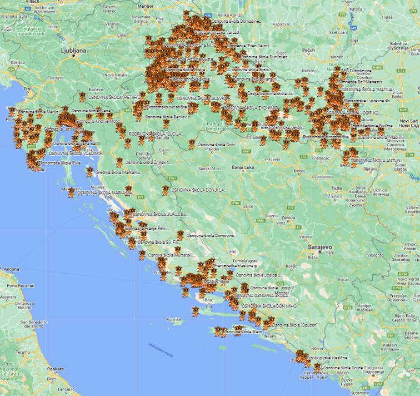
Task: Click the MANUŠ - Split label
Action: [217, 282]
